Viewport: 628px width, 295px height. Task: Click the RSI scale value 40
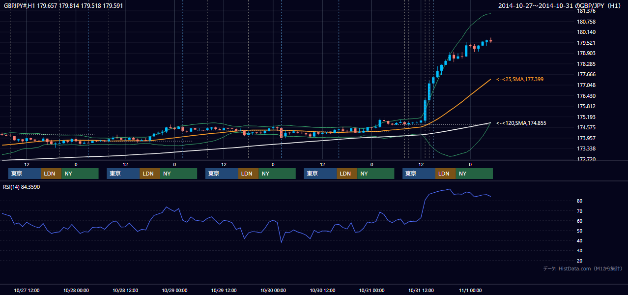coord(579,240)
